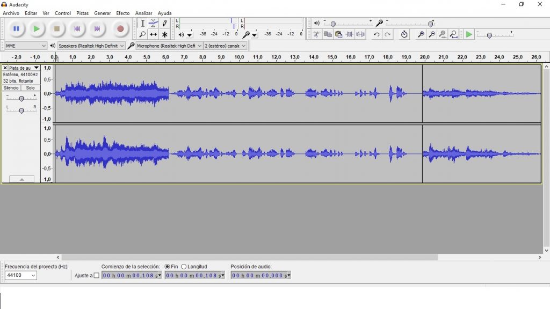
Task: Select the Envelope tool
Action: (x=154, y=23)
